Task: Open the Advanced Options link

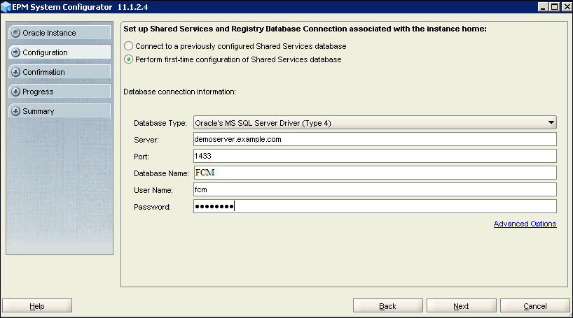Action: (x=525, y=224)
